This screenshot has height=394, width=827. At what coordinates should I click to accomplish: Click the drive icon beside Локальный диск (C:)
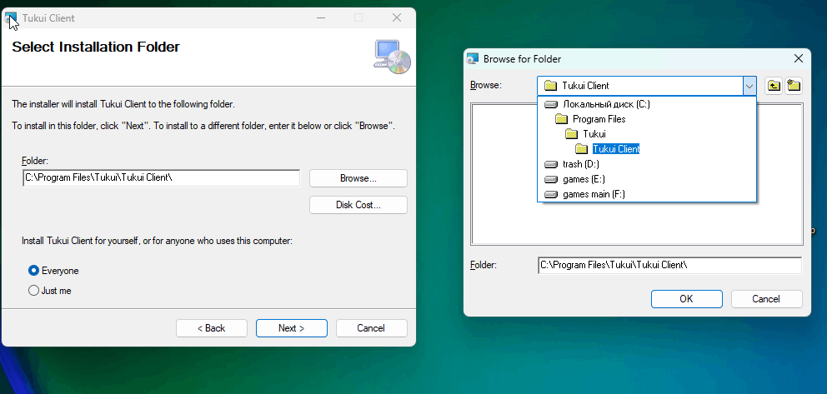click(551, 104)
